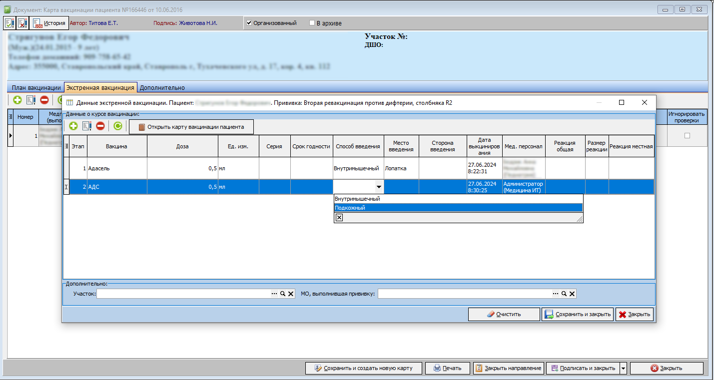Add a record in the main window toolbar
This screenshot has height=380, width=714.
[x=17, y=100]
